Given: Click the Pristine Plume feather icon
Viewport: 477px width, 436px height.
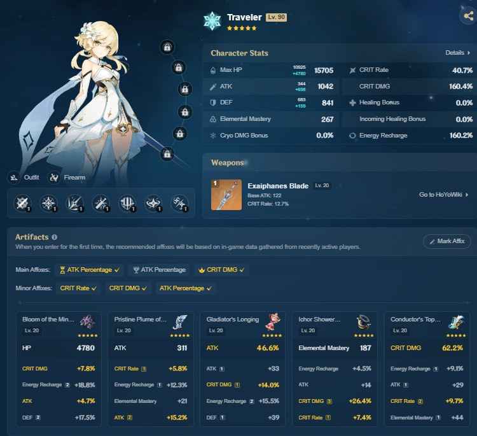Looking at the screenshot, I should [180, 322].
